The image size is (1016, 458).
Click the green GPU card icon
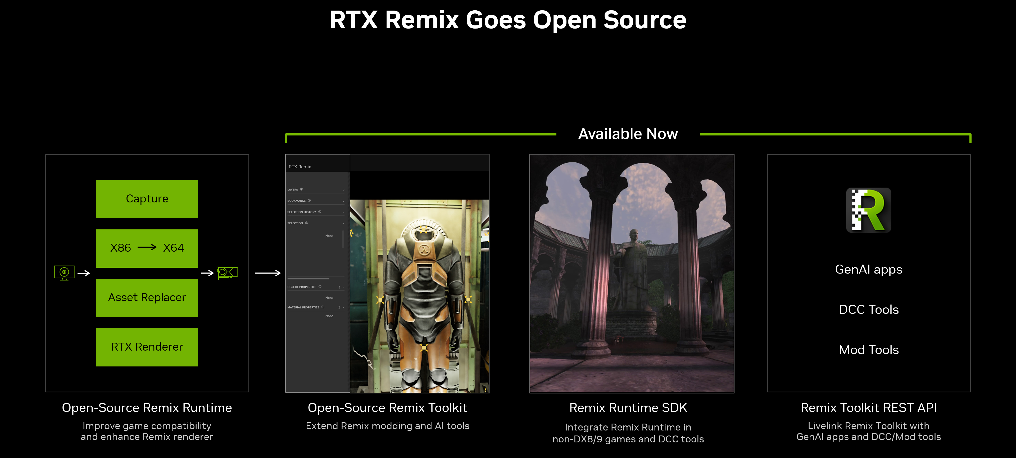pyautogui.click(x=228, y=272)
